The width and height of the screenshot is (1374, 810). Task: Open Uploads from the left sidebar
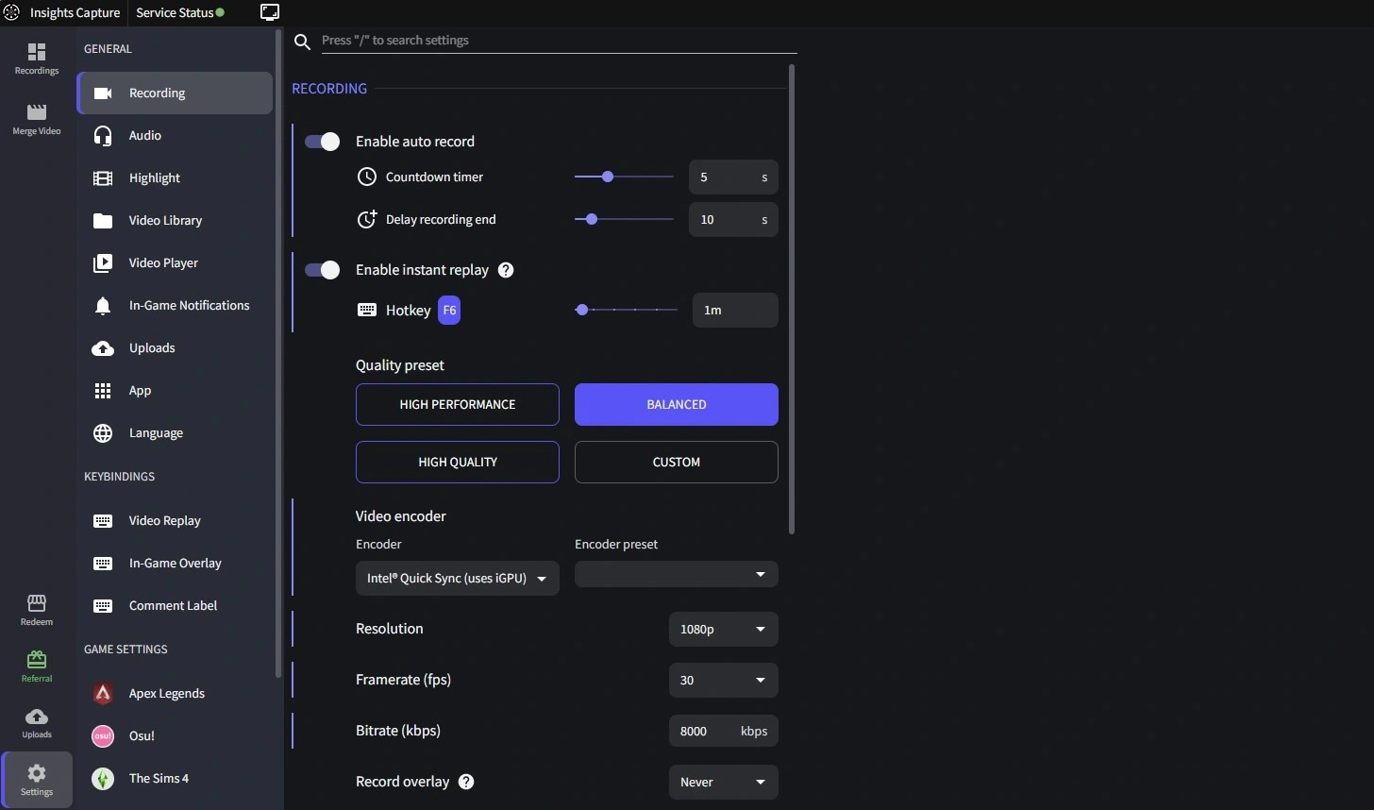[36, 722]
